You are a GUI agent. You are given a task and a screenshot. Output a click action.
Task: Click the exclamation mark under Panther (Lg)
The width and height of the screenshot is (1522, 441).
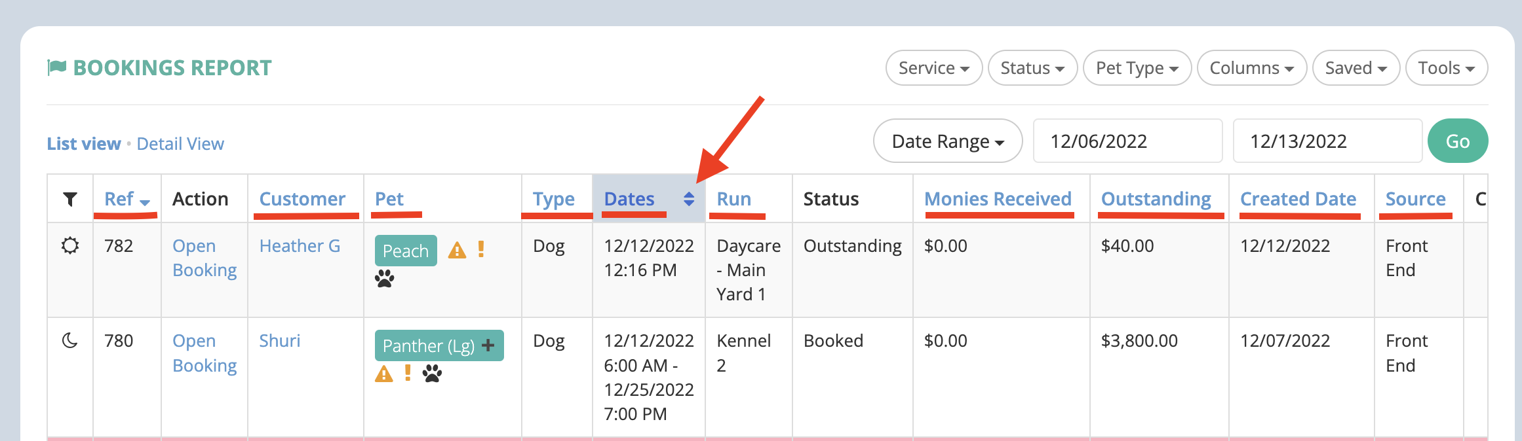click(x=408, y=373)
